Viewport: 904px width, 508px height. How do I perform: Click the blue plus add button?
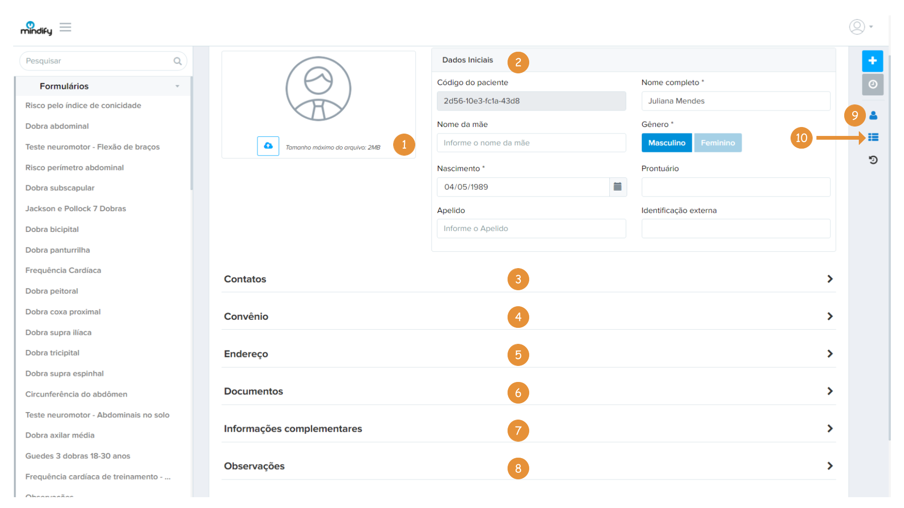pos(872,61)
